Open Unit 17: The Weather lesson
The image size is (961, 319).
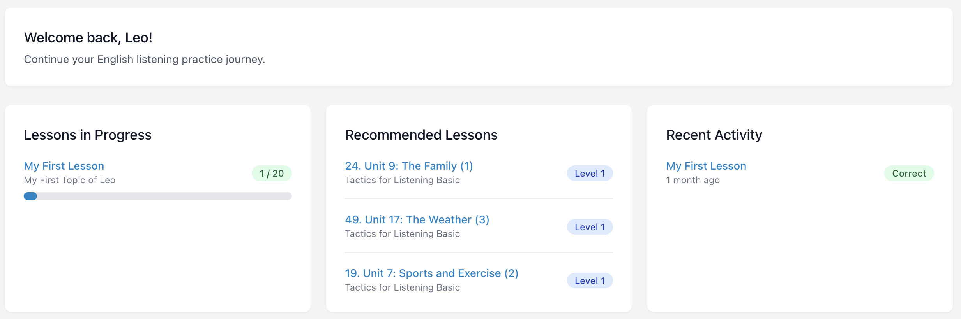click(x=417, y=219)
